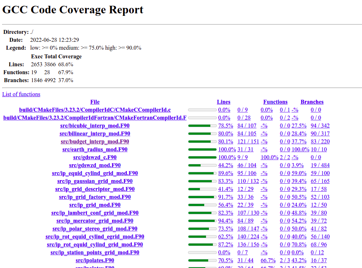Click 100.0% functions coverage for gdswzd_c.F90
The width and height of the screenshot is (362, 268).
coord(269,157)
